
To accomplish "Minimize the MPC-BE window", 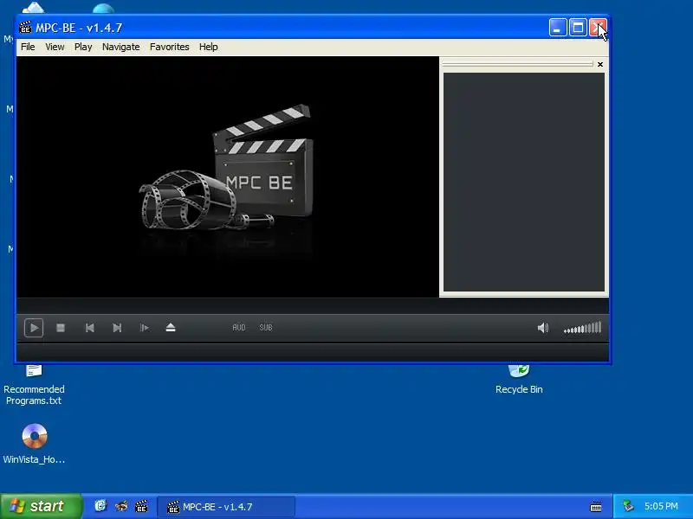I will click(558, 28).
